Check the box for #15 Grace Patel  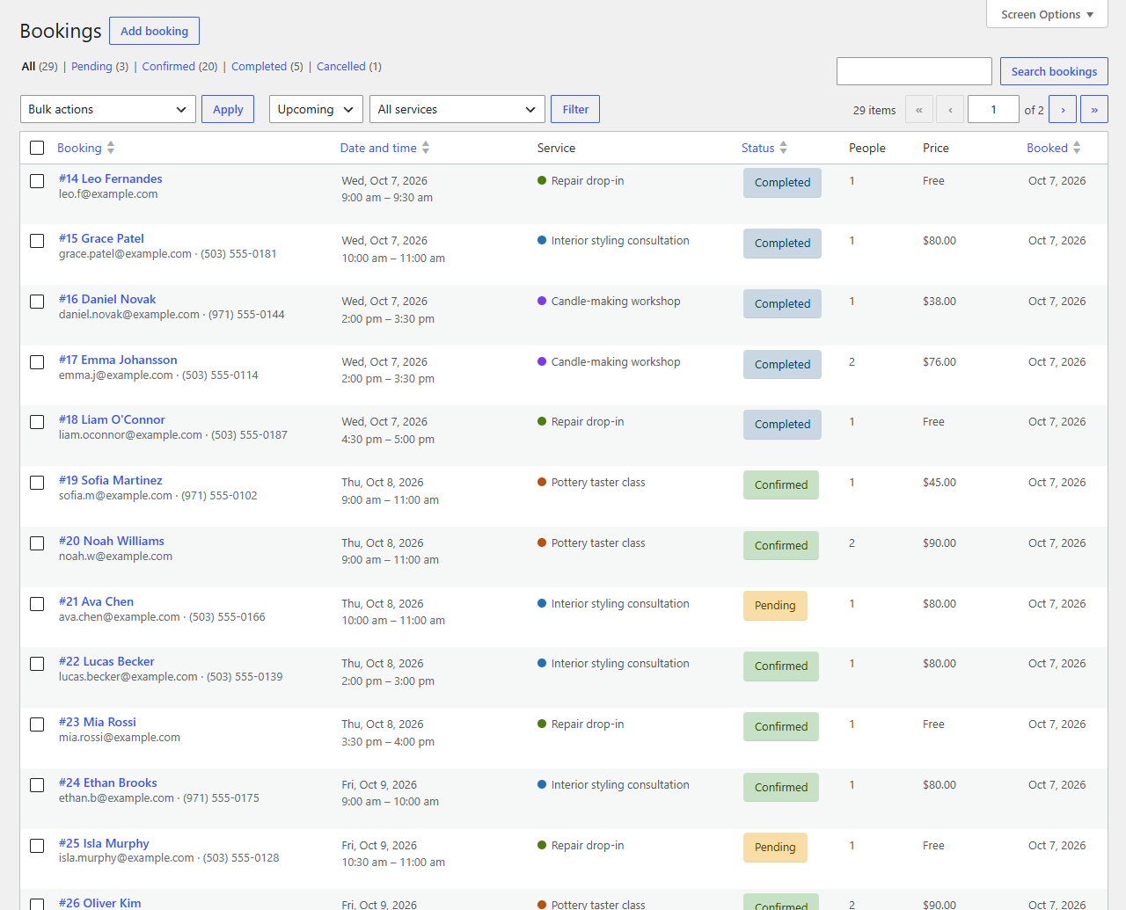click(x=37, y=241)
